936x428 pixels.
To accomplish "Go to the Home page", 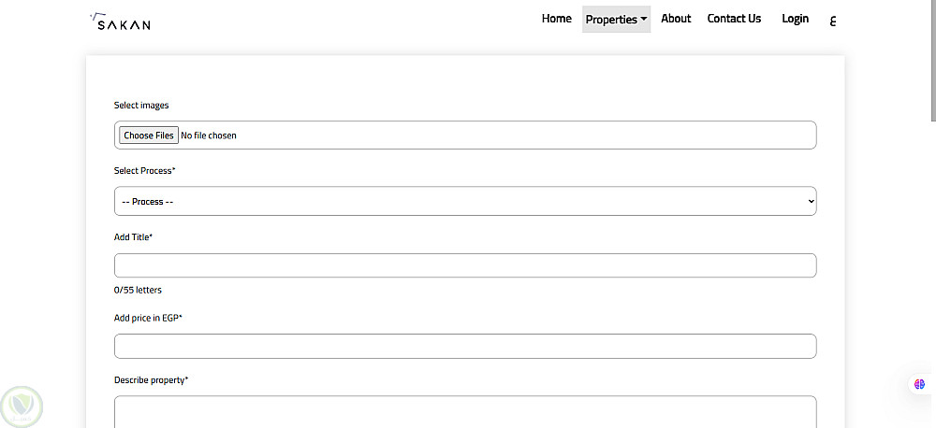I will pos(556,19).
